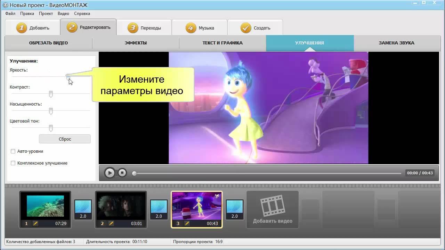Click the pencil edit icon on clip 3

(187, 224)
